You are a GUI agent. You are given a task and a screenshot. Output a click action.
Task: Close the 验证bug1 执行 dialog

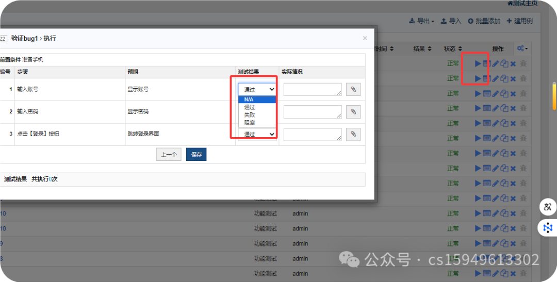(365, 38)
